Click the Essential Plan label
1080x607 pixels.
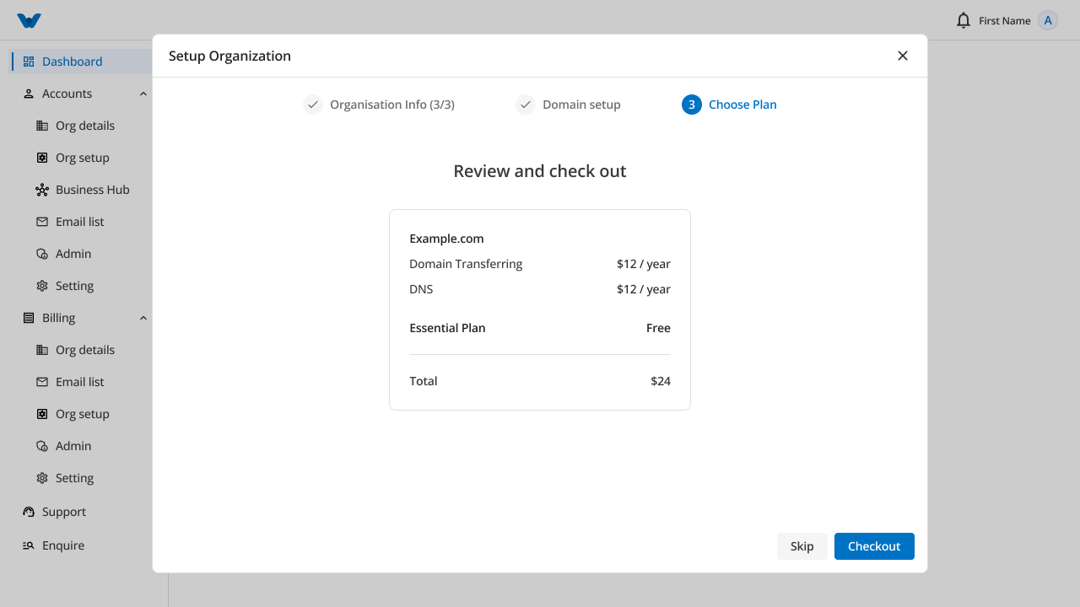tap(447, 328)
